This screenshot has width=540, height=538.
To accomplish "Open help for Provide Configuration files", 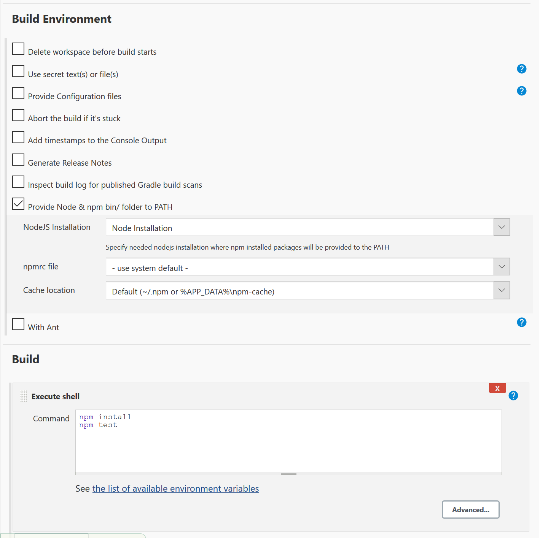I will [521, 91].
